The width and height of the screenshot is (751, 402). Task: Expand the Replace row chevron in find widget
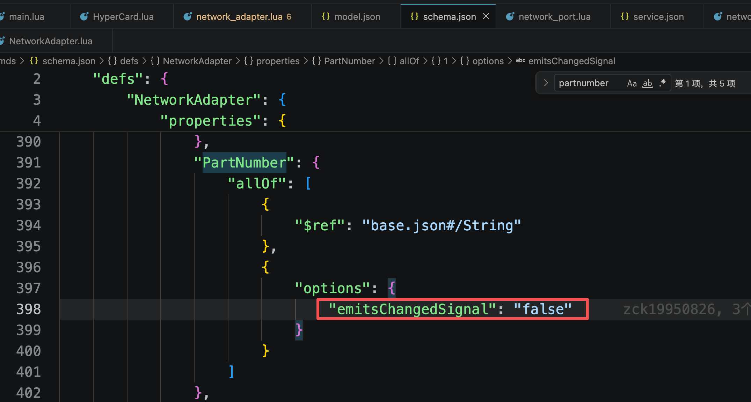pos(546,83)
